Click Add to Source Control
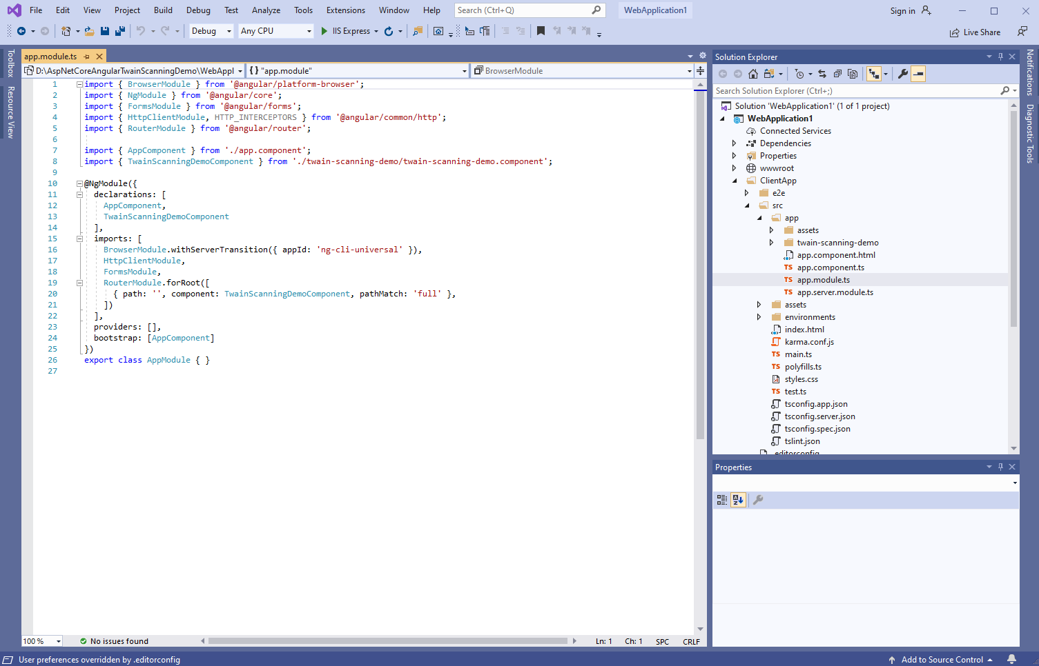Image resolution: width=1039 pixels, height=666 pixels. (x=942, y=660)
